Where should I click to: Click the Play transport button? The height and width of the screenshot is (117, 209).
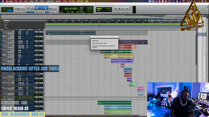(x=123, y=8)
